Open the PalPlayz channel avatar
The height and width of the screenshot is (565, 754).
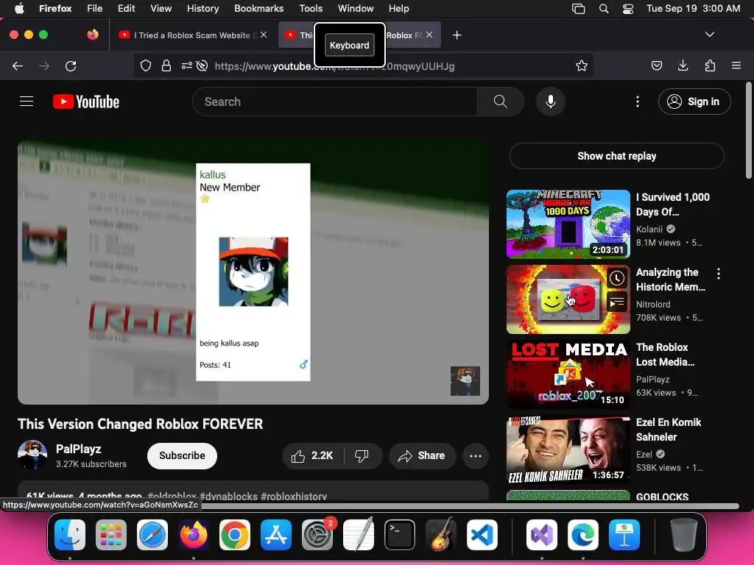(32, 455)
